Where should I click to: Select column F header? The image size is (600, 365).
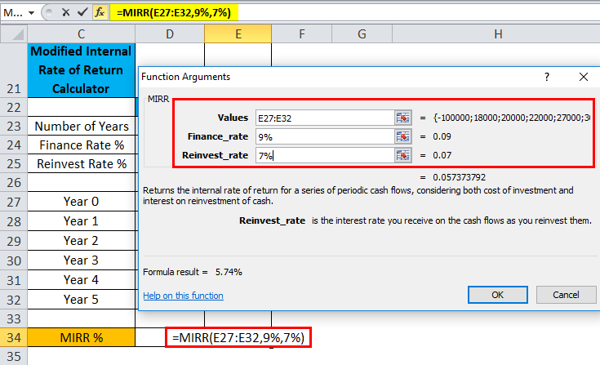click(302, 34)
